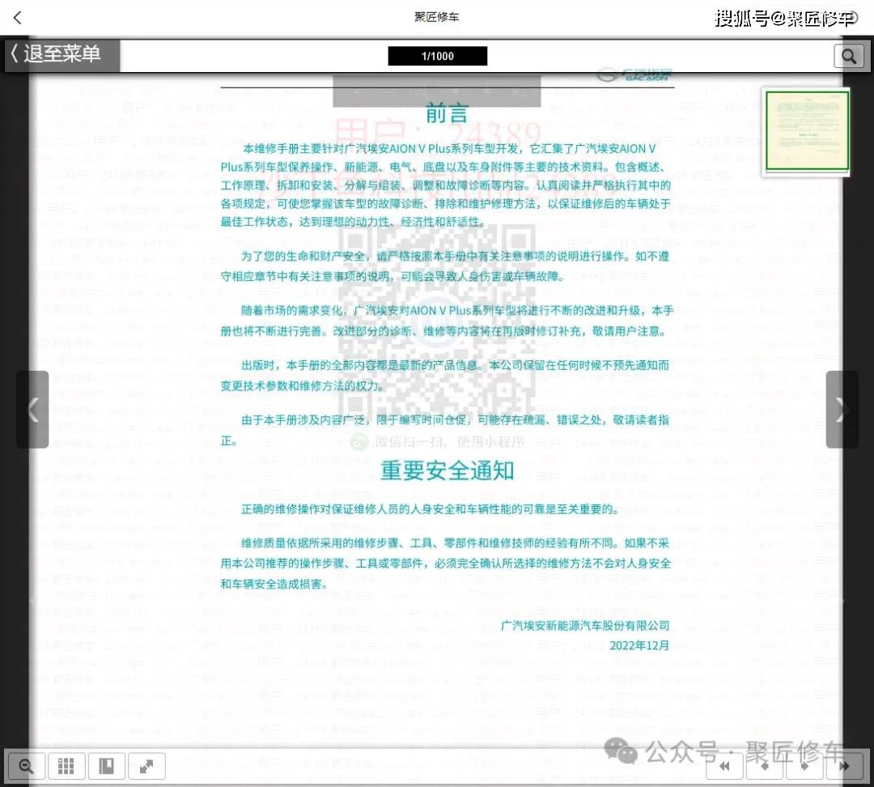Jump to last page in bottom navigation
874x787 pixels.
pos(845,766)
